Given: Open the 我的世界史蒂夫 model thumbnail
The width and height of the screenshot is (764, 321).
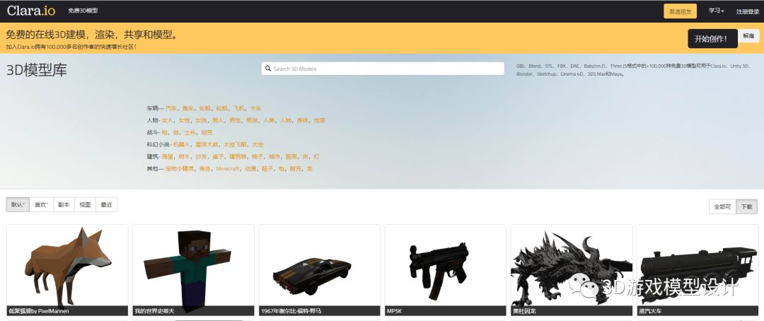Looking at the screenshot, I should point(193,270).
